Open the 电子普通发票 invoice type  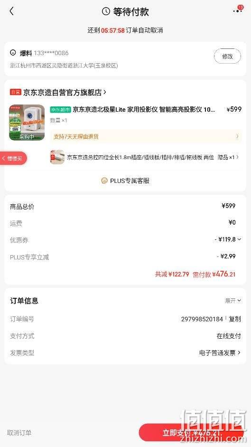point(220,353)
